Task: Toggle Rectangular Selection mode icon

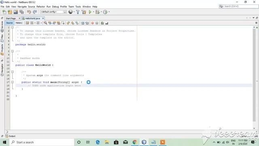Action: coord(63,23)
